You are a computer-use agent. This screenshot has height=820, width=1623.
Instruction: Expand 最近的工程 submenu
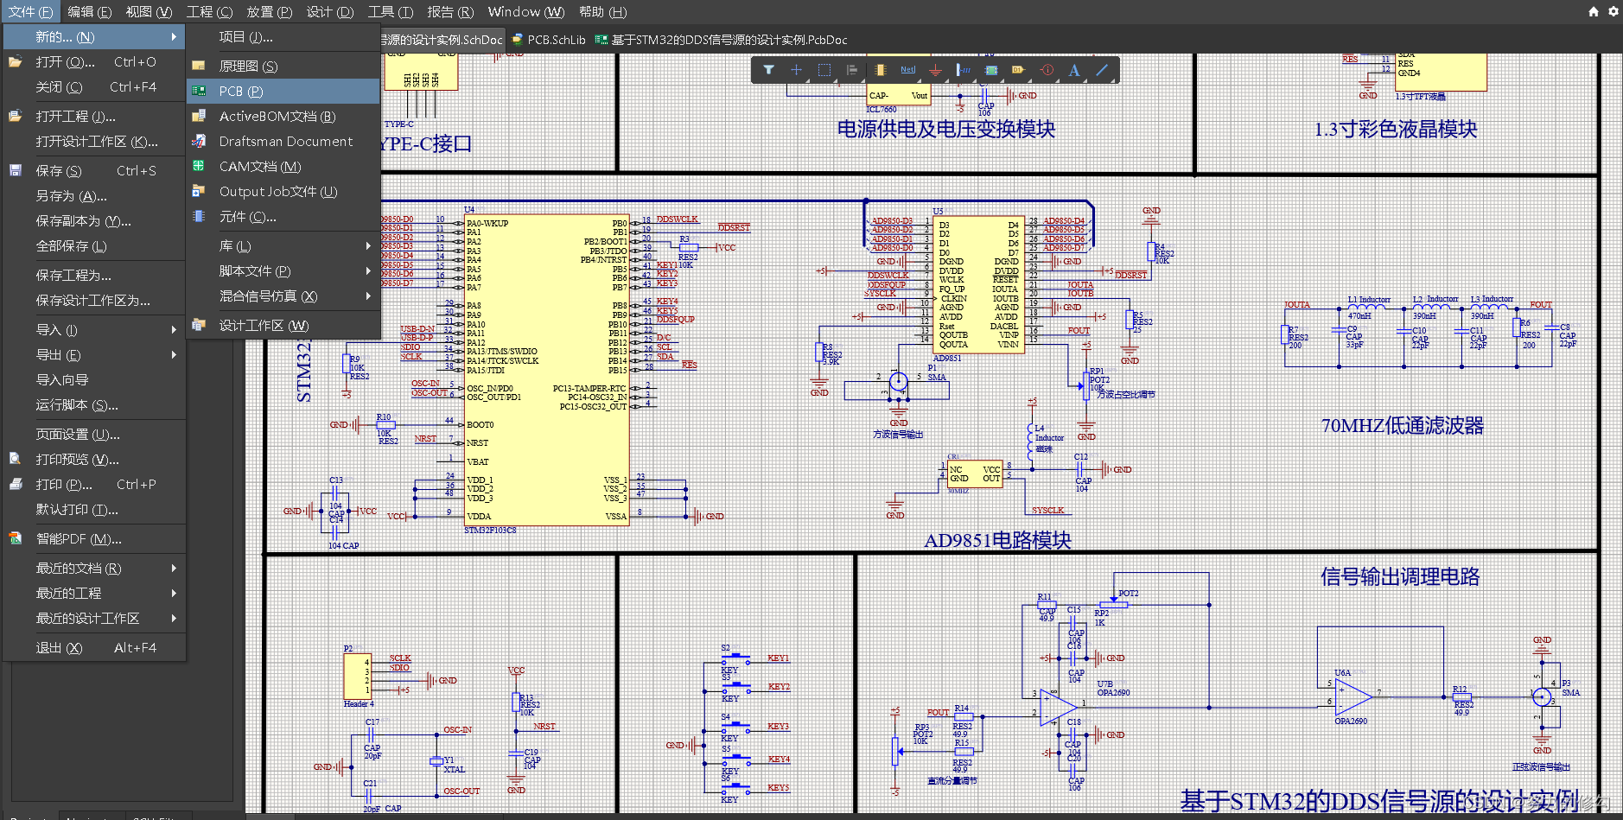point(94,593)
